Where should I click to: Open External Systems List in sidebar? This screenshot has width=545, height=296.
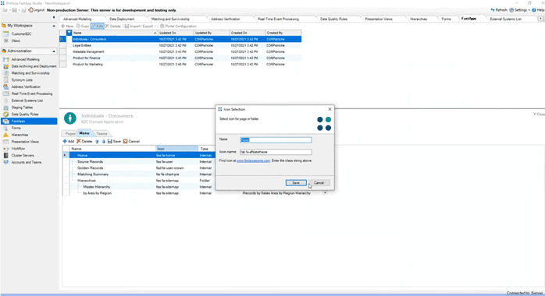pyautogui.click(x=27, y=100)
